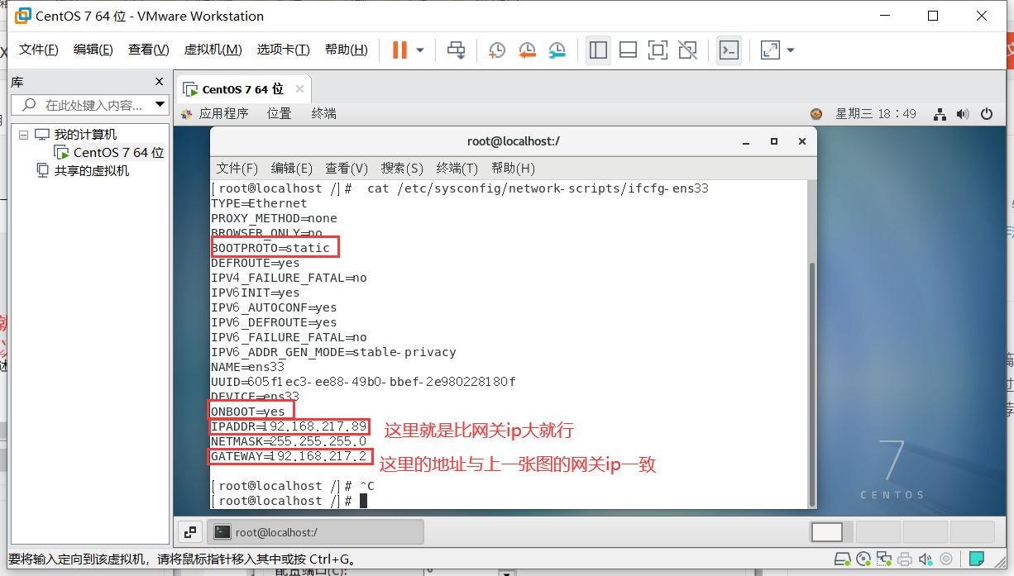
Task: Open the snapshot manager
Action: pos(557,50)
